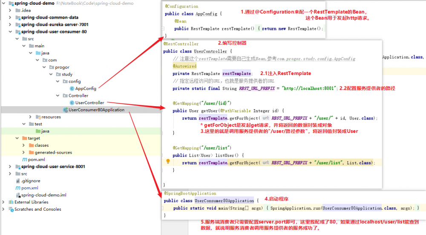This screenshot has width=426, height=235.
Task: Click the yellow lightbulb intention icon
Action: tap(168, 161)
